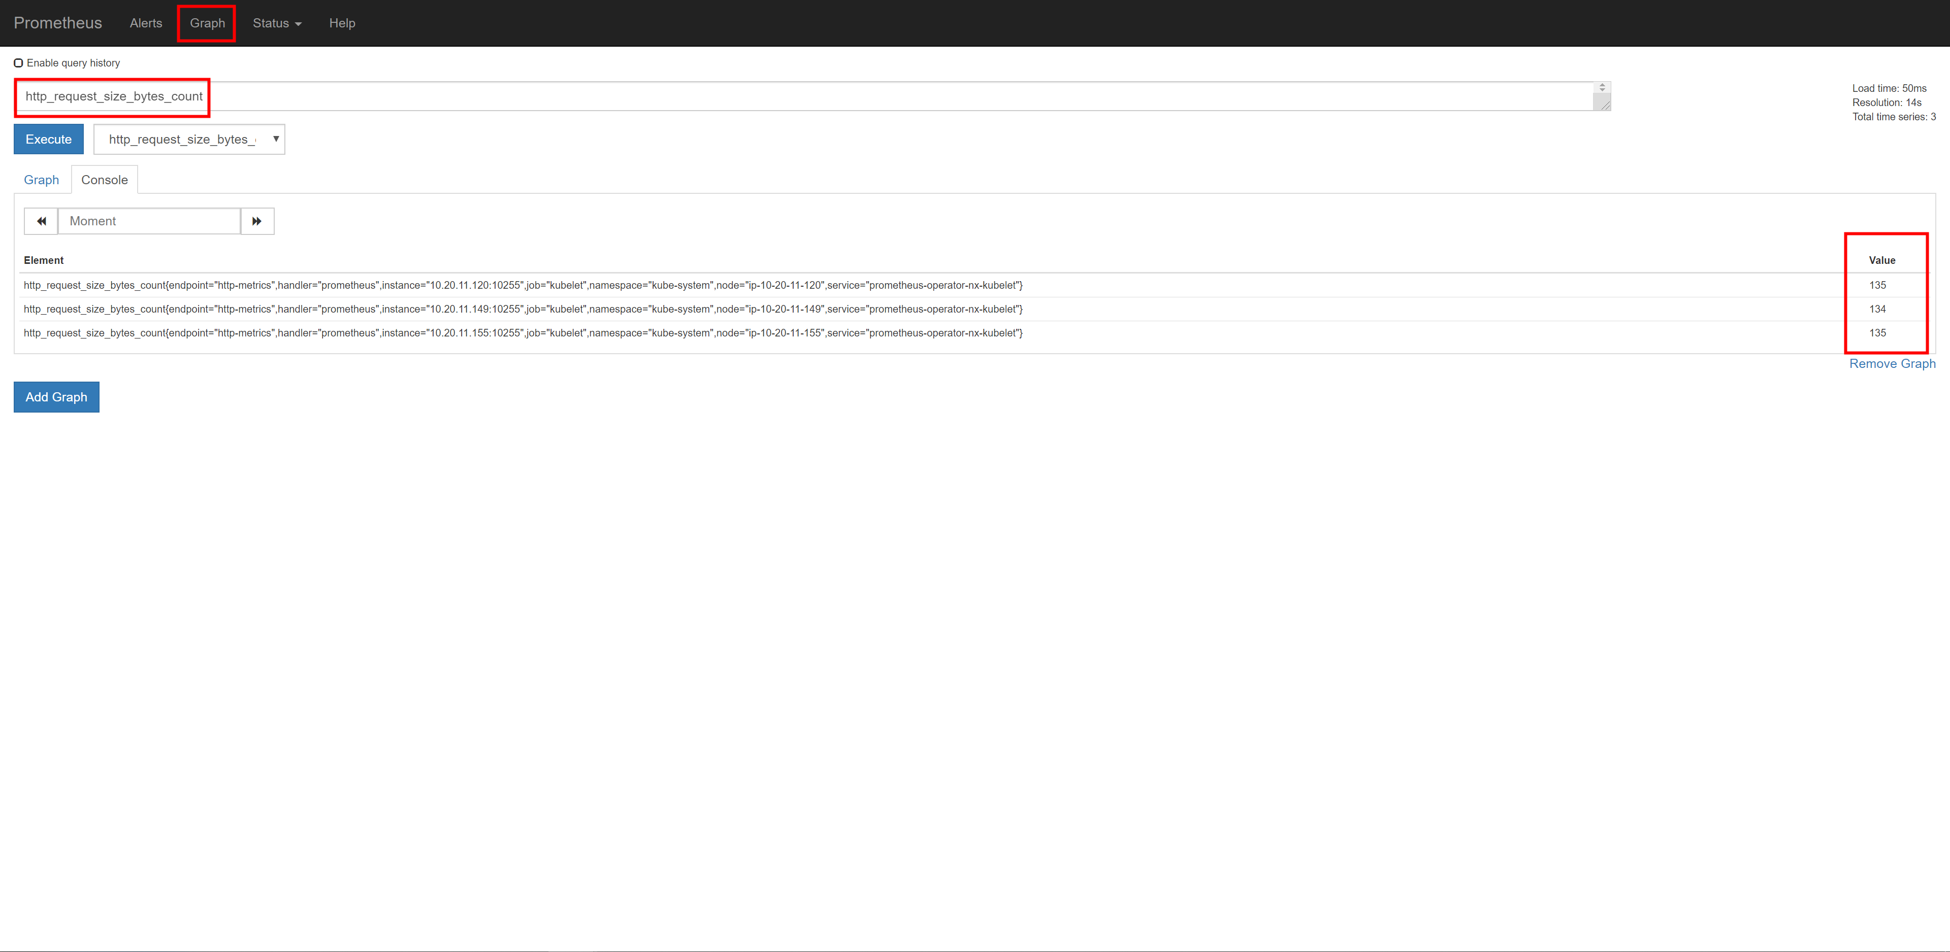Viewport: 1950px width, 952px height.
Task: Click the Moment time input field
Action: [x=149, y=221]
